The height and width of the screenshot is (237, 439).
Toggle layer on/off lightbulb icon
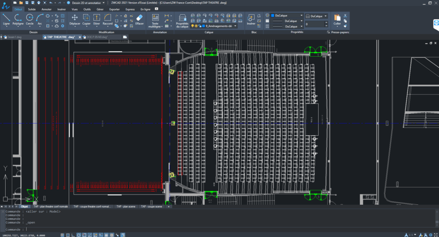point(192,26)
